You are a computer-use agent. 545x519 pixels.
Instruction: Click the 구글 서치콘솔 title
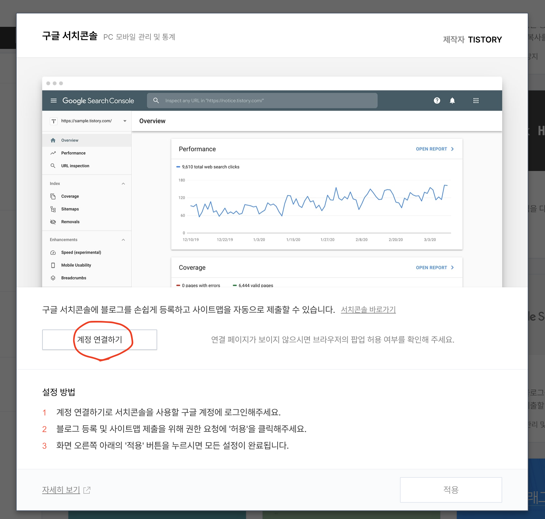[x=70, y=36]
